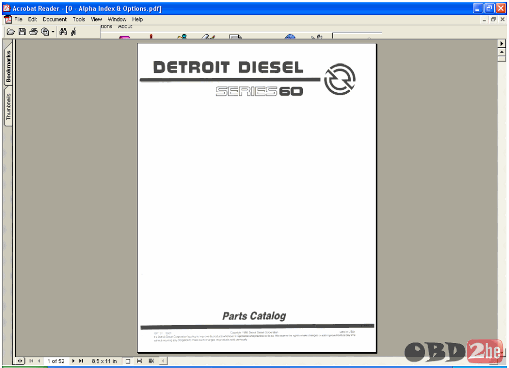
Task: Switch to the Bookmarks side tab
Action: [8, 66]
